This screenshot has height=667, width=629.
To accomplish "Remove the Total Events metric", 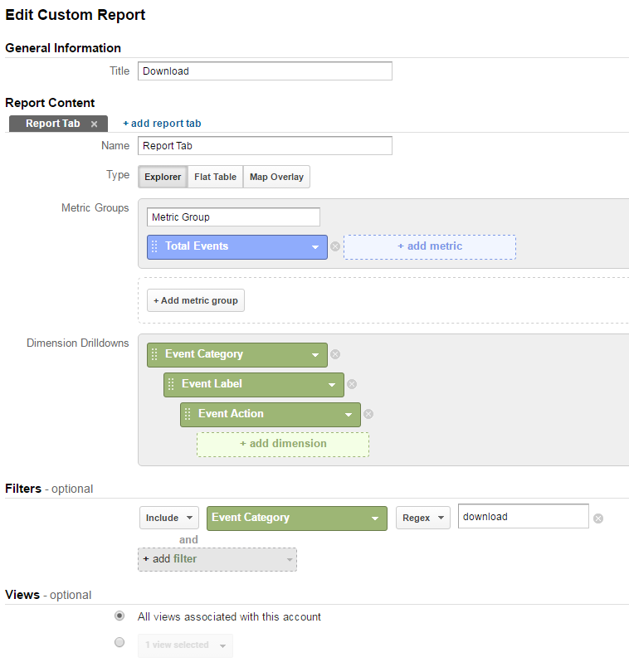I will coord(335,246).
